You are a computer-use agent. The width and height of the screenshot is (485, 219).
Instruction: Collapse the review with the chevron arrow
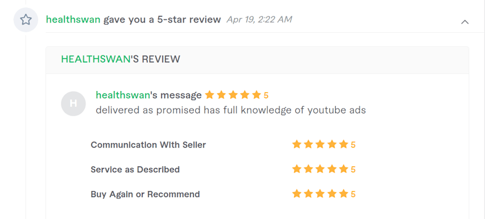click(464, 22)
